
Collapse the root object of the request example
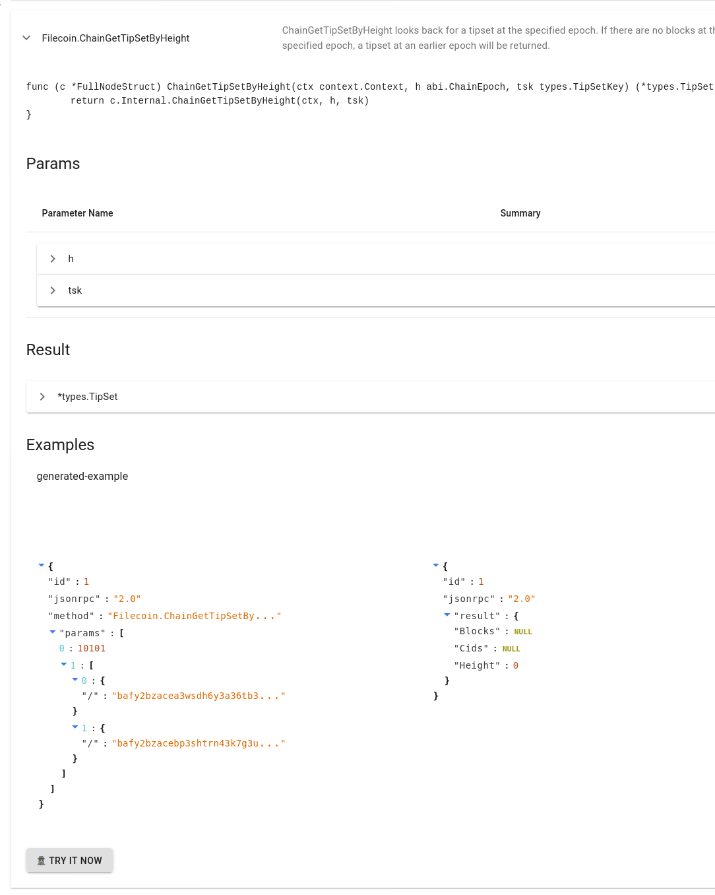(x=41, y=565)
